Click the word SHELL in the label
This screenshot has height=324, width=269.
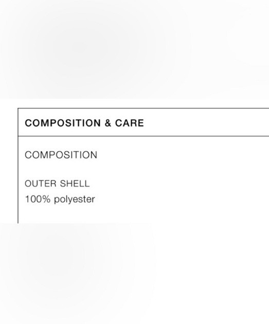coord(75,184)
